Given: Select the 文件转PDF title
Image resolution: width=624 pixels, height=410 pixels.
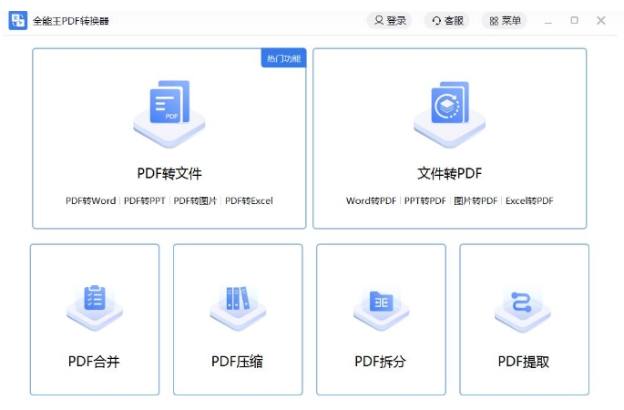Looking at the screenshot, I should point(450,173).
